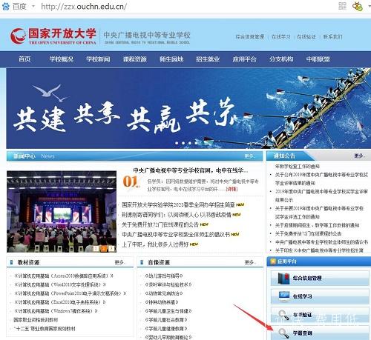Open 应用平台 navigation menu item
This screenshot has width=371, height=340.
[244, 59]
